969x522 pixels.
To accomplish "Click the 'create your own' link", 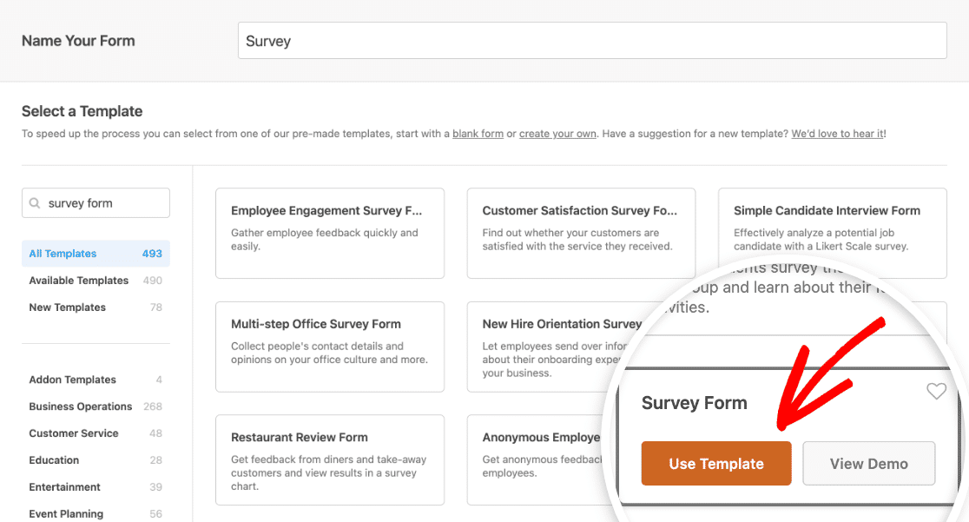I will (557, 133).
